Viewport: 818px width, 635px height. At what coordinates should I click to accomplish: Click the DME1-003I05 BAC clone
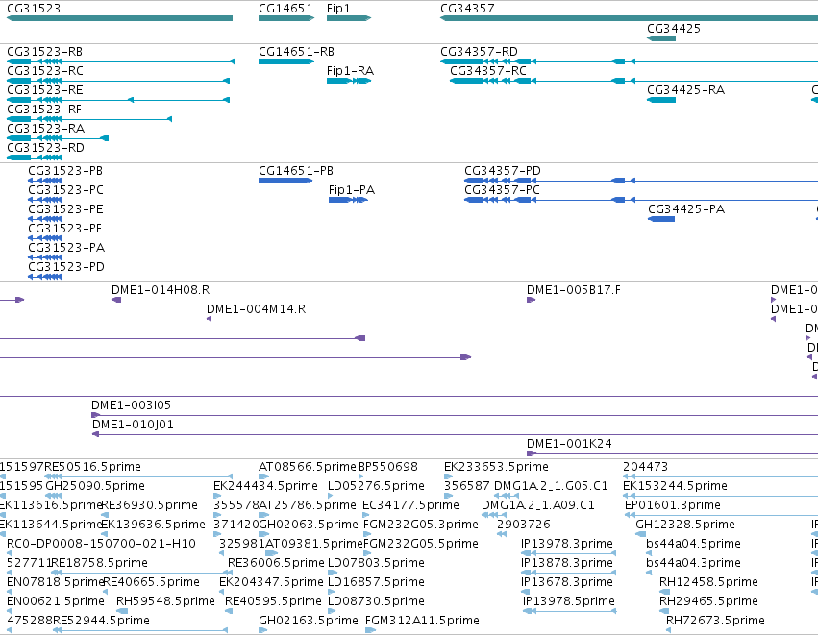tap(455, 415)
